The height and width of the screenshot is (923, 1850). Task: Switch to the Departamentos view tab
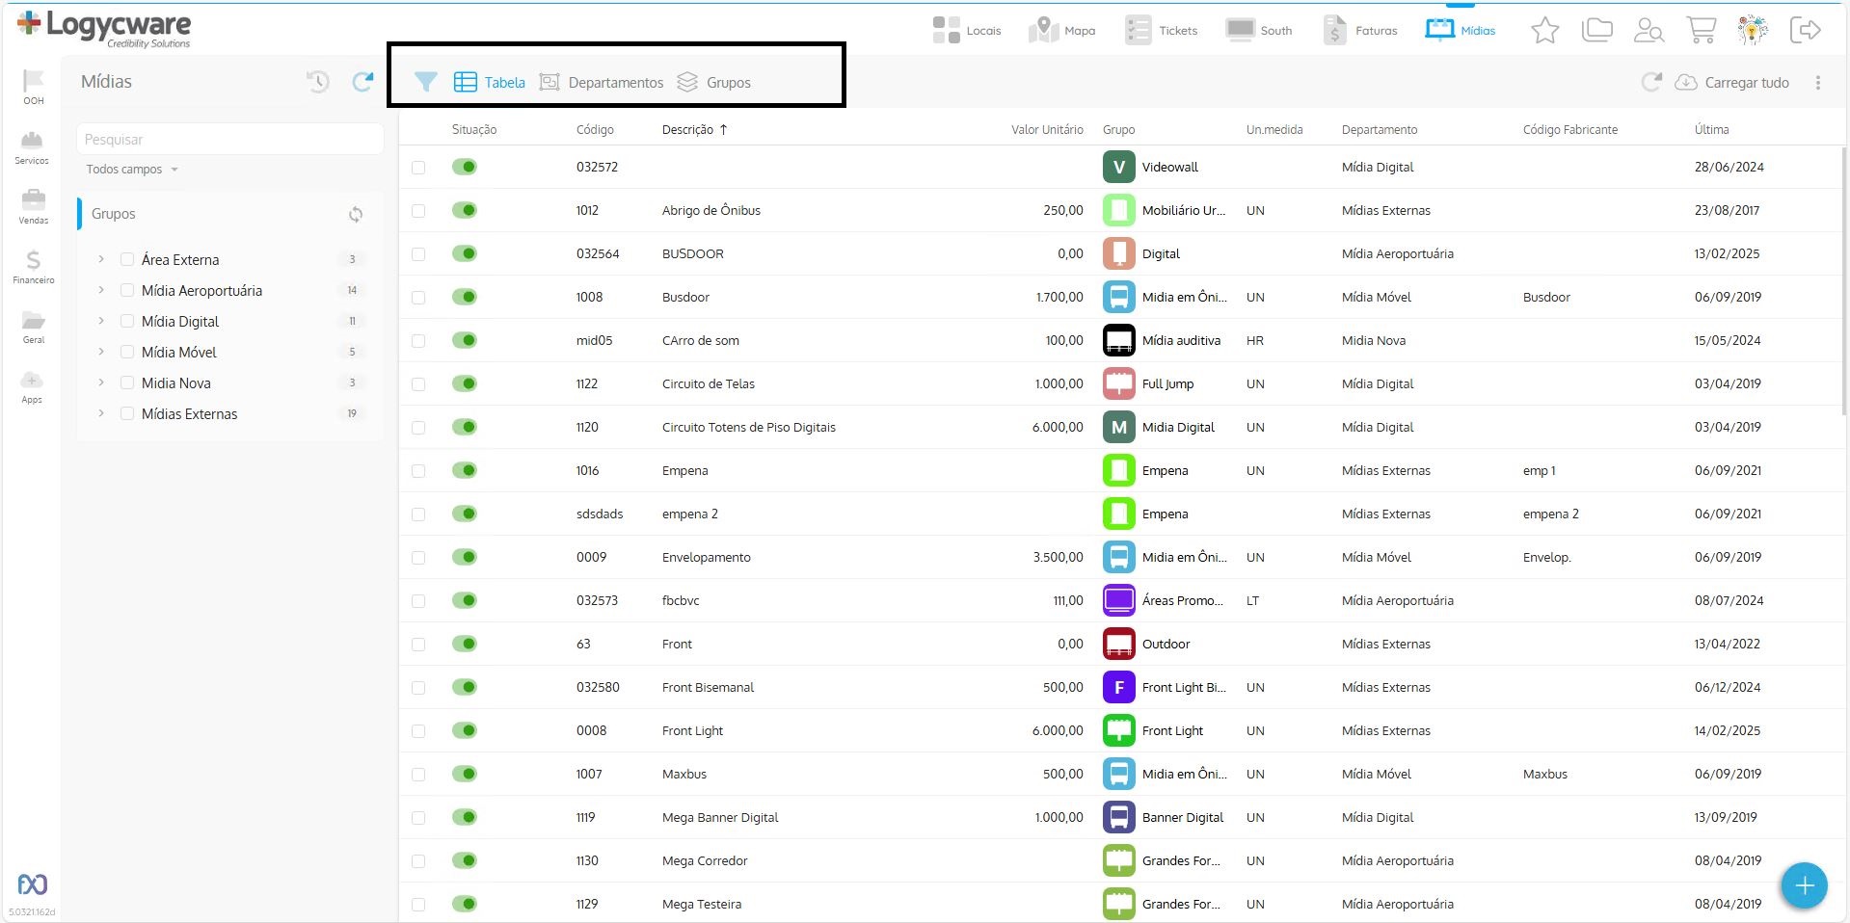(x=602, y=83)
